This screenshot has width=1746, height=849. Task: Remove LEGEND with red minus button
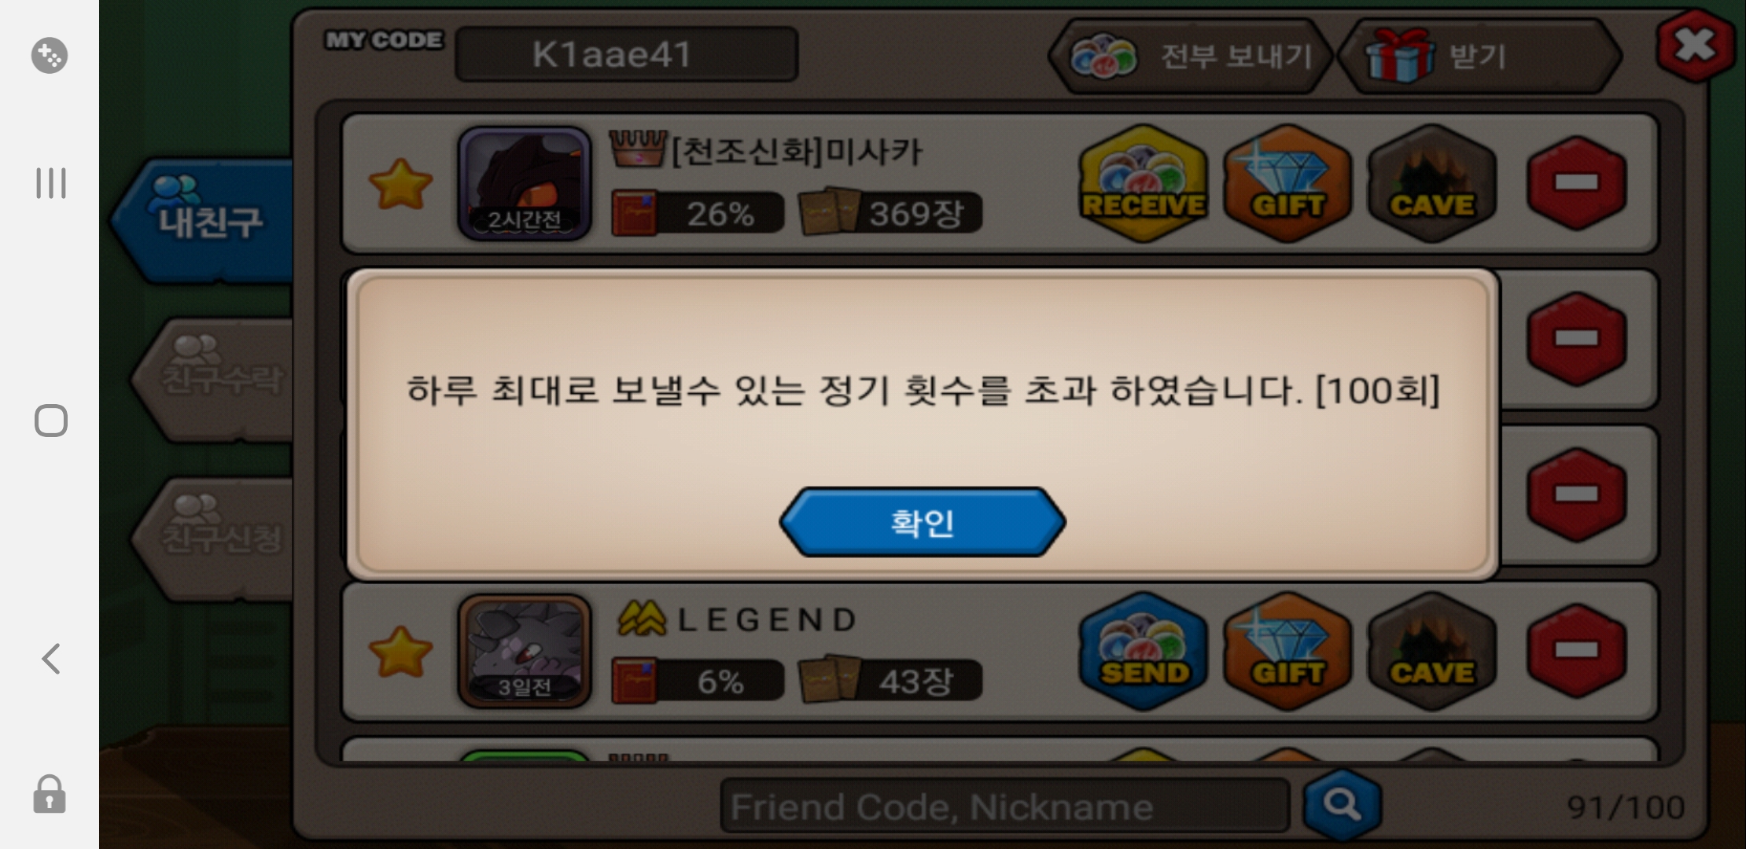[1576, 650]
